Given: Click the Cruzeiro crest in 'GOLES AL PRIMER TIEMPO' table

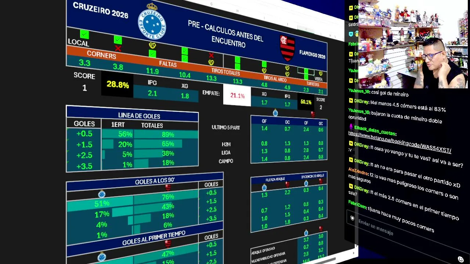Looking at the screenshot, I should point(102,257).
